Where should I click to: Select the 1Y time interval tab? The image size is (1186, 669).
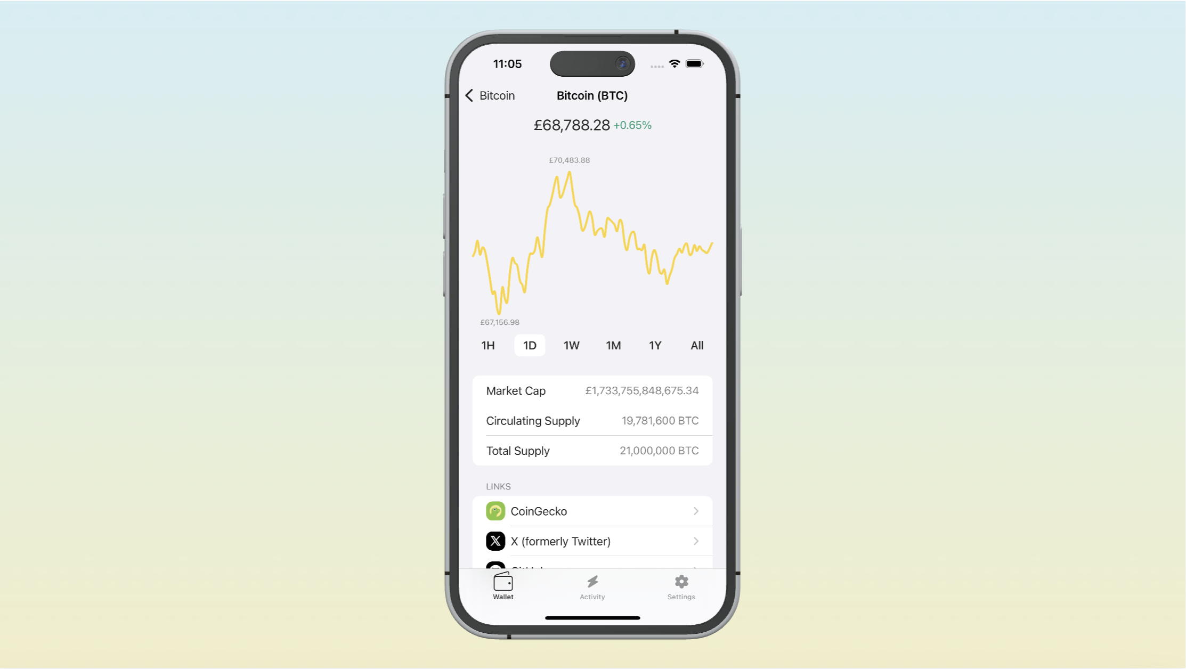[x=655, y=345]
